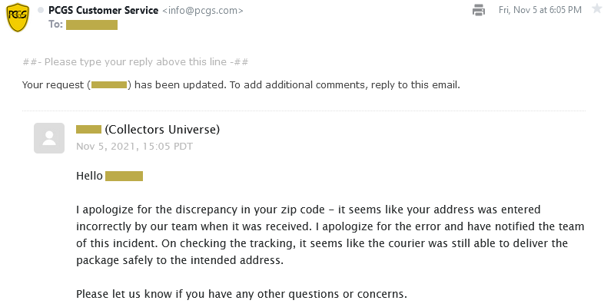Select the redacted recipient in To field
This screenshot has width=604, height=307.
point(91,25)
